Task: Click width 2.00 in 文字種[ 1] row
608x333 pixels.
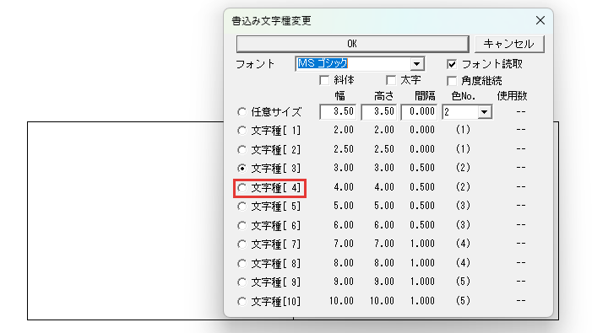Action: 344,130
